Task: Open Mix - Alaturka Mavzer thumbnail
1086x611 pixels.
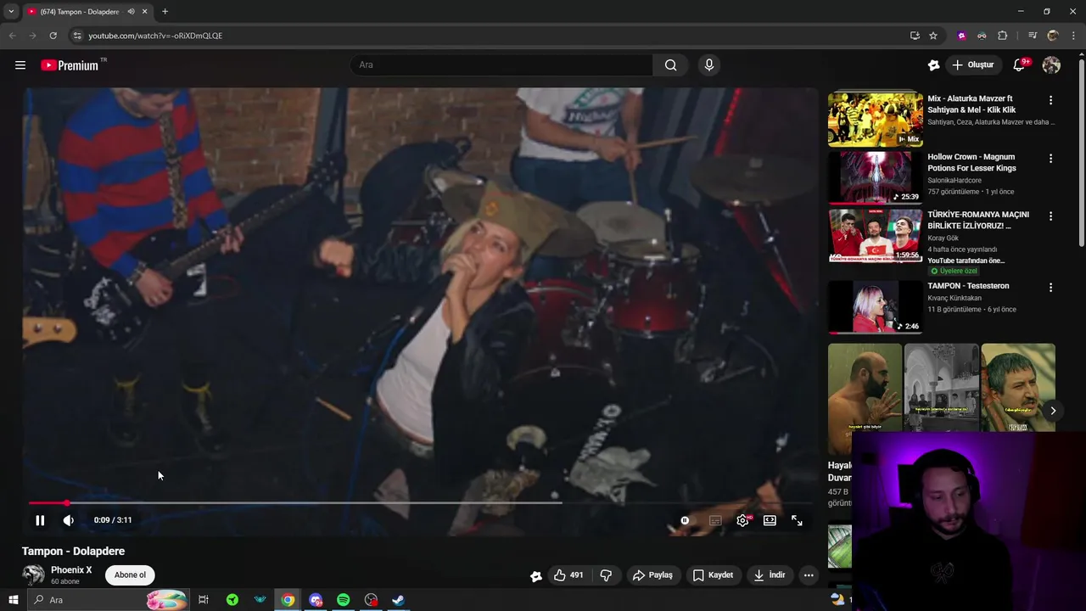Action: (875, 120)
